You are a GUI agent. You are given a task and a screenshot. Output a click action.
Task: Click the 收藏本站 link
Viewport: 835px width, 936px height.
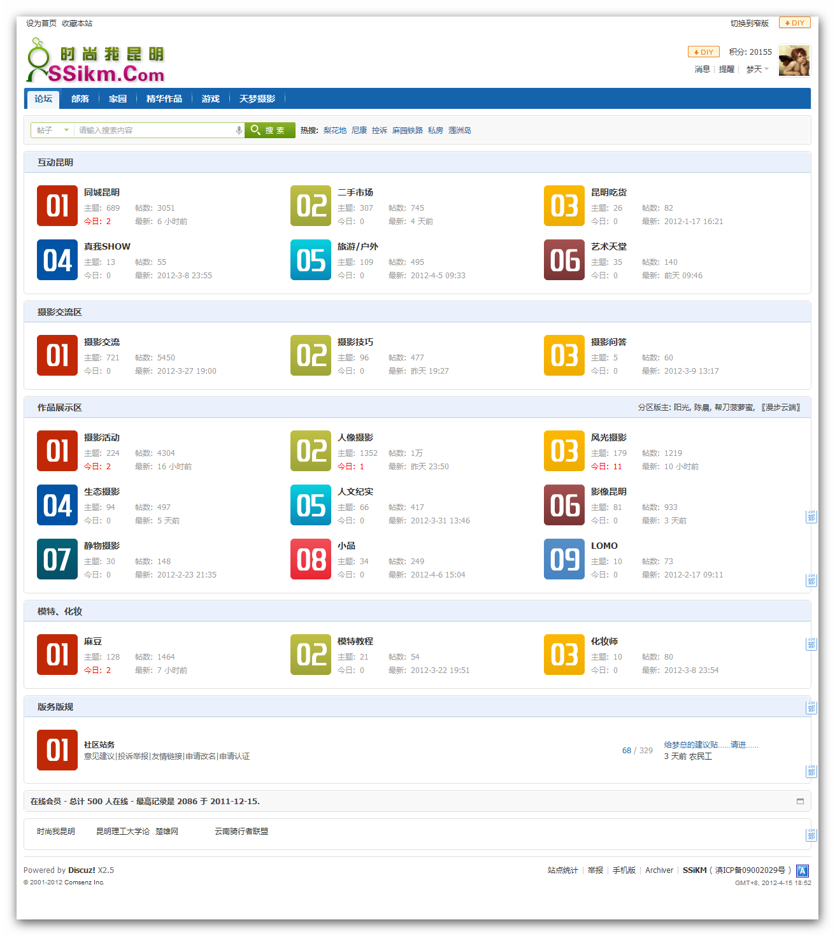77,23
